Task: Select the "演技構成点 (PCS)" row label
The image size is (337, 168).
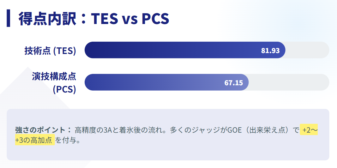Action: [54, 83]
